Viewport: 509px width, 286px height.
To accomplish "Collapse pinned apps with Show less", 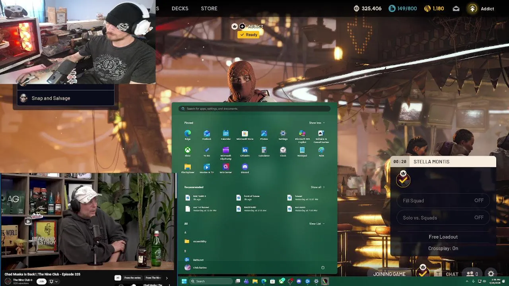I will click(317, 123).
